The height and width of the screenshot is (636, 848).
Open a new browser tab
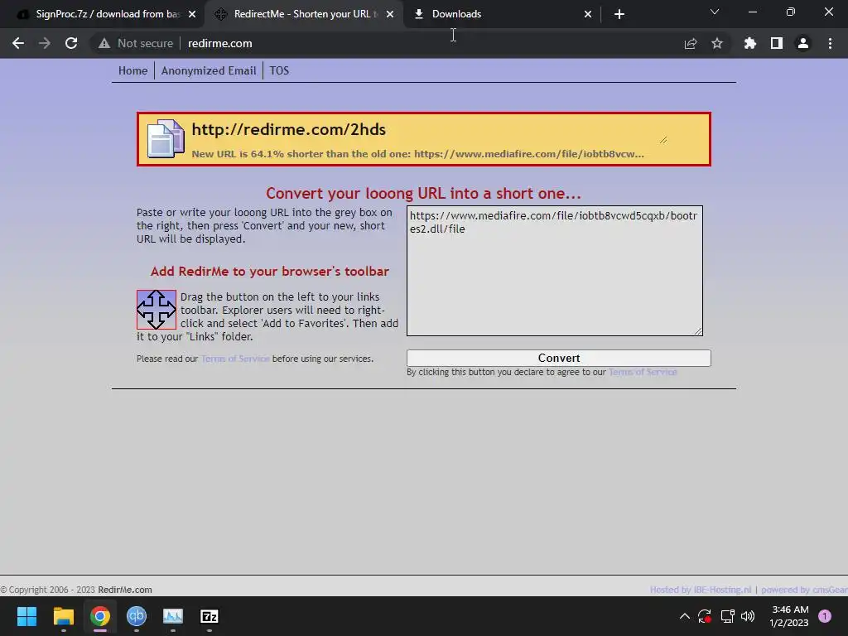click(619, 14)
